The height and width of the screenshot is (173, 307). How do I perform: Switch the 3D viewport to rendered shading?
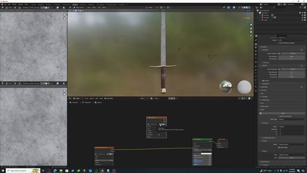coord(249,8)
